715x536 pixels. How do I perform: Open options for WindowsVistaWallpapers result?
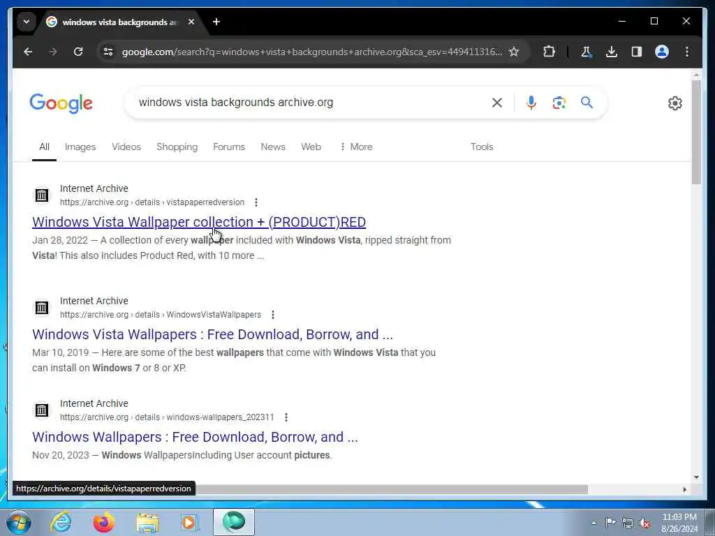[x=273, y=315]
